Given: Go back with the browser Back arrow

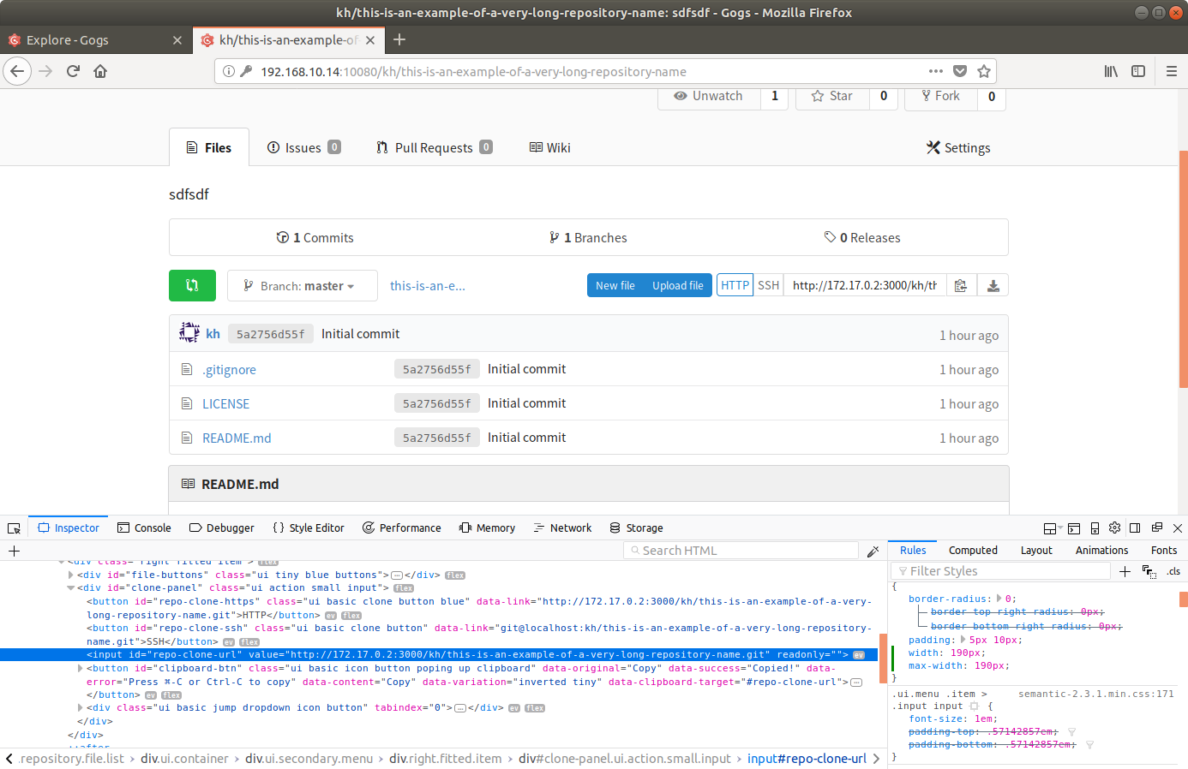Looking at the screenshot, I should pyautogui.click(x=17, y=71).
